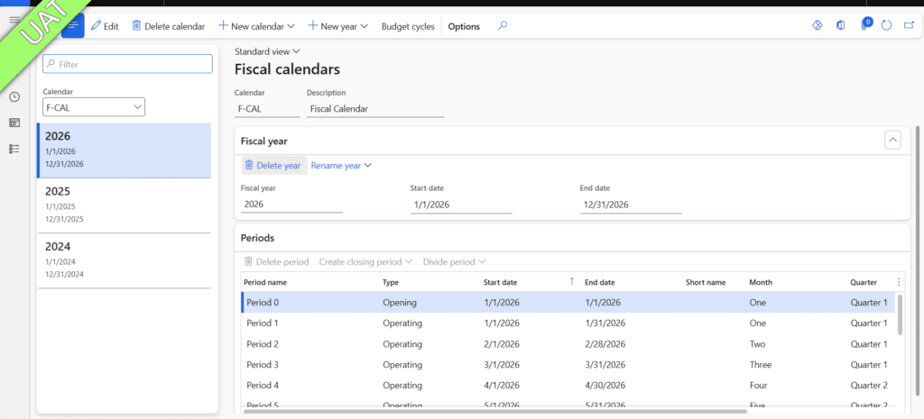The image size is (924, 419).
Task: Click the Fiscal year field 2026
Action: [x=291, y=205]
